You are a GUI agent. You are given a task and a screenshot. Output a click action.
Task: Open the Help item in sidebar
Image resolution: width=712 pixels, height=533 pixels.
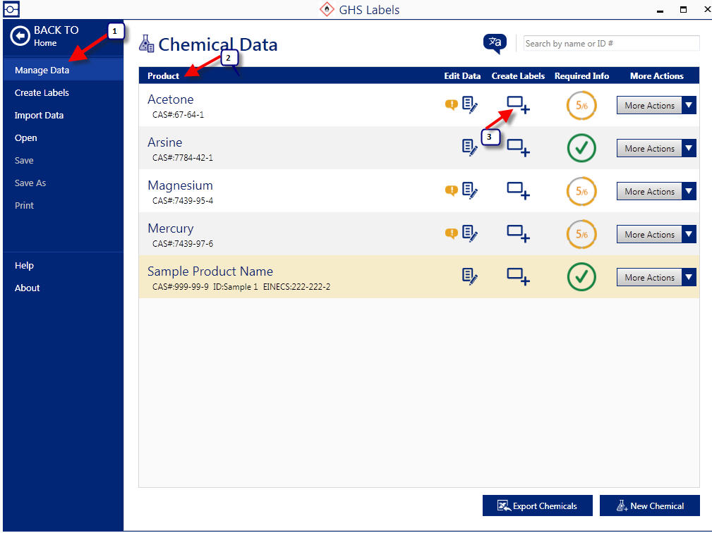24,265
